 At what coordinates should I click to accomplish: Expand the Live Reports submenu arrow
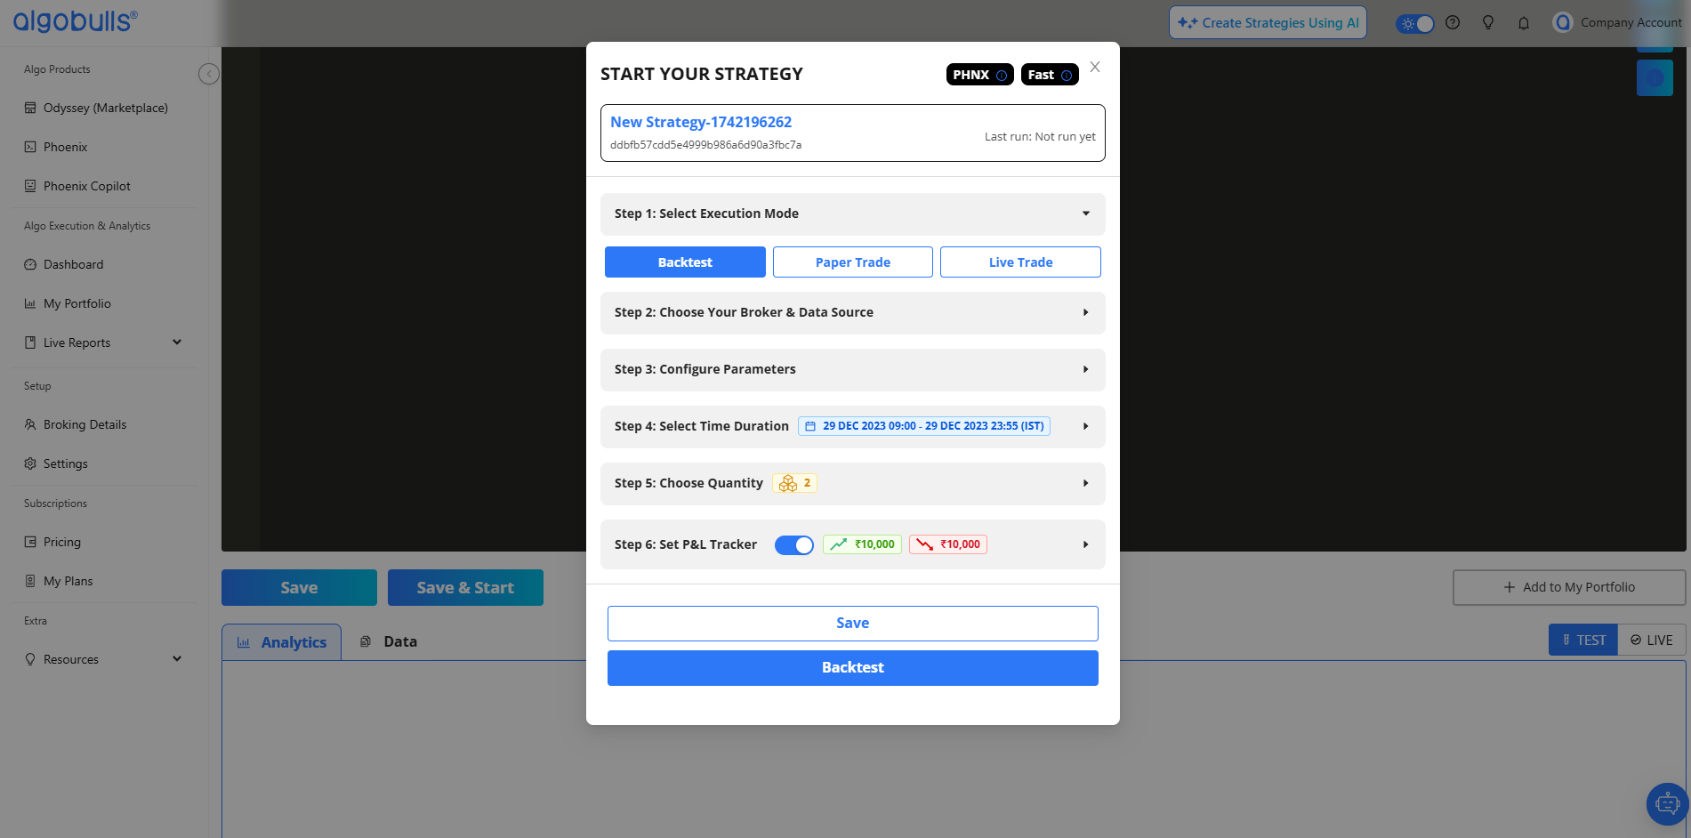coord(177,342)
